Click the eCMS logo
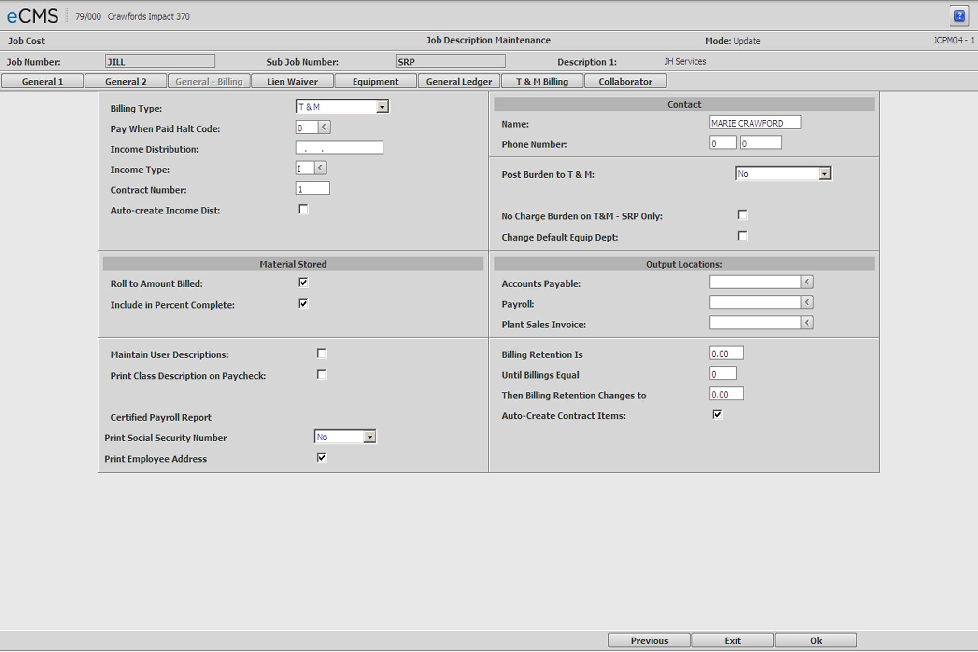978x652 pixels. click(x=32, y=16)
